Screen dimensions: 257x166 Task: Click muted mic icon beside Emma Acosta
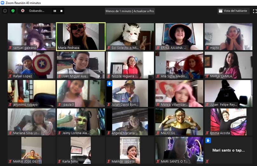tap(207, 133)
